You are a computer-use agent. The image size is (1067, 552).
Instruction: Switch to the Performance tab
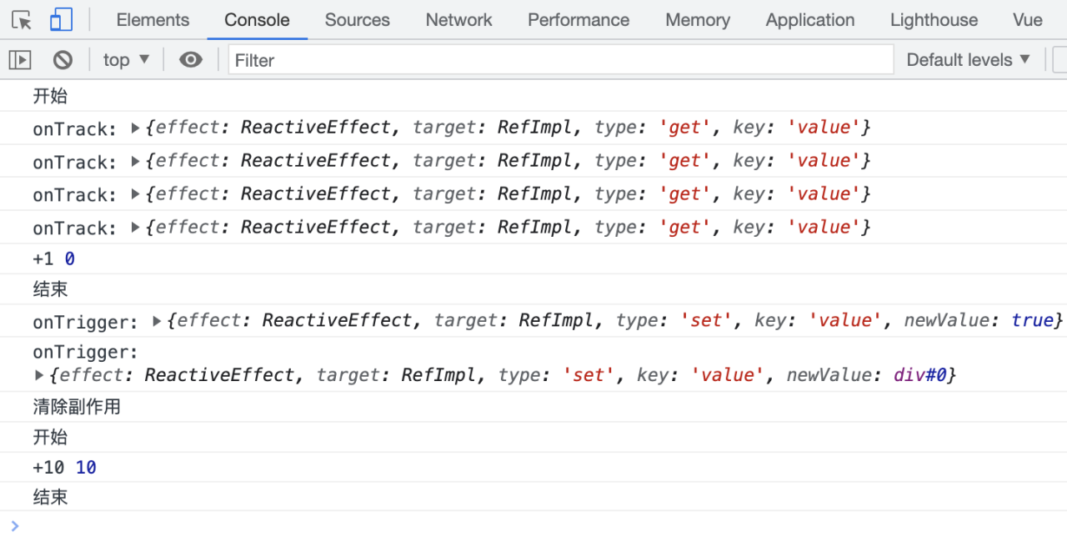(x=578, y=20)
